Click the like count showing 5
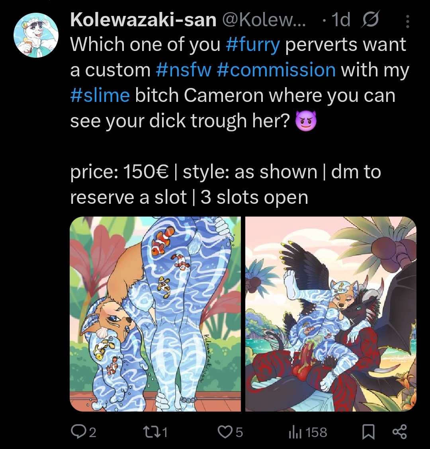This screenshot has height=449, width=430. (x=239, y=432)
